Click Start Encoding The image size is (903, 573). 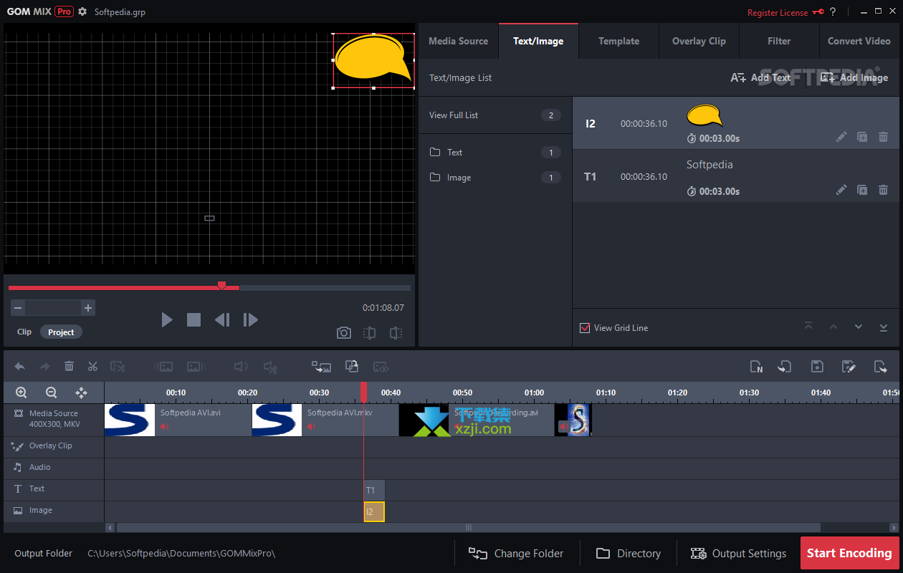tap(849, 553)
